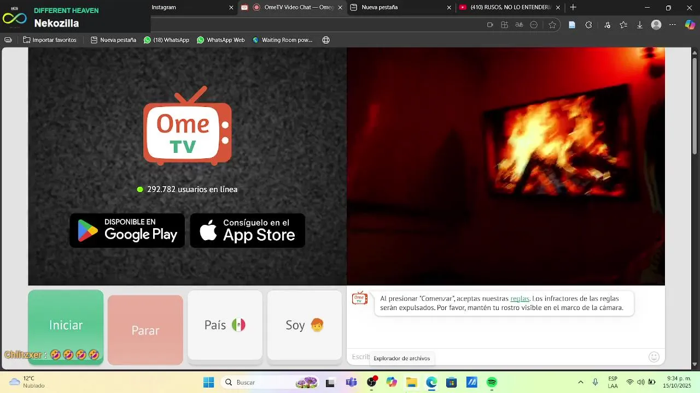Image resolution: width=700 pixels, height=393 pixels.
Task: Click the globe bookmark icon
Action: [x=326, y=40]
